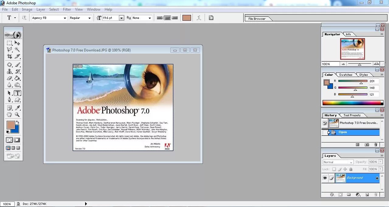Open the Type tool preset picker arrow
Screen dimensions: 389x207
click(15, 18)
